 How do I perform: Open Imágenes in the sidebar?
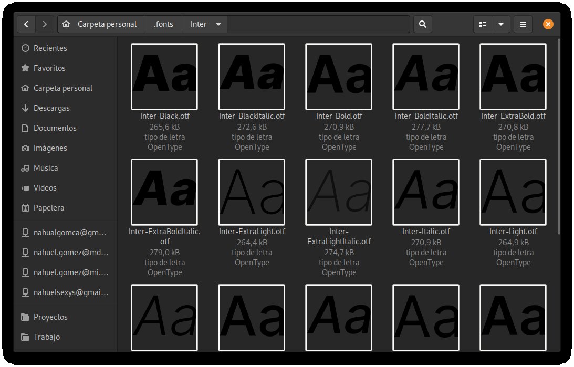66,148
